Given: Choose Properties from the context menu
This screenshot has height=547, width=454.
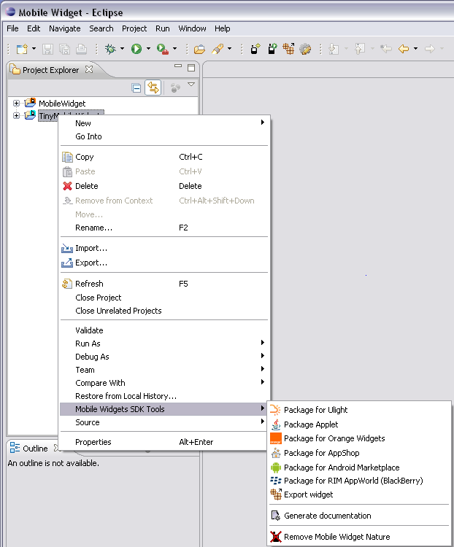Looking at the screenshot, I should tap(164, 442).
